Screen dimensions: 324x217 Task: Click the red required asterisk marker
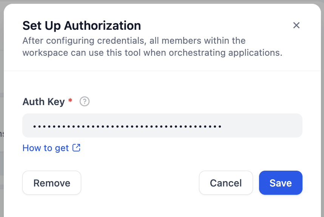70,101
